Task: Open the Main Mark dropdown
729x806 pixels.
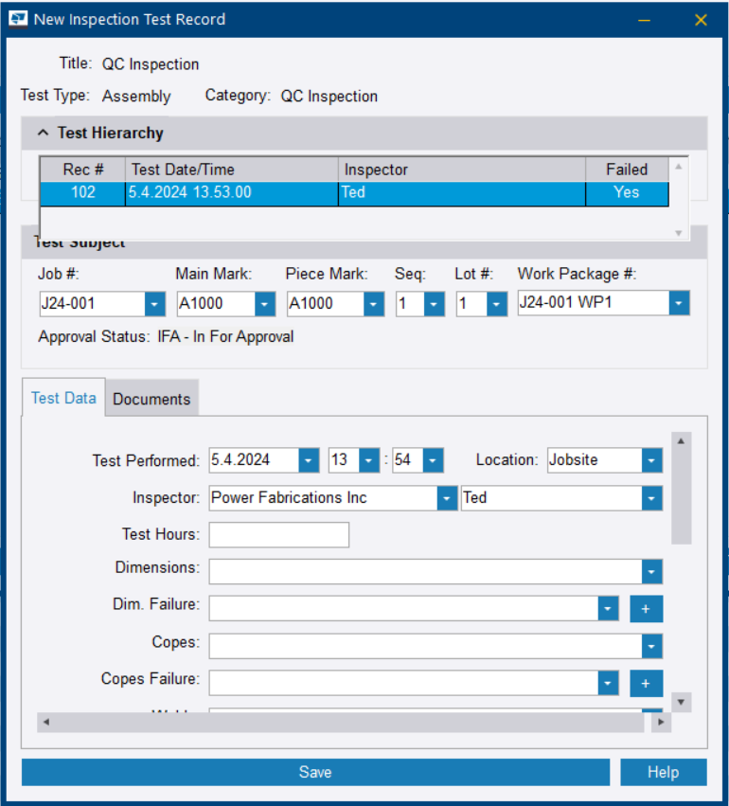Action: coord(265,304)
